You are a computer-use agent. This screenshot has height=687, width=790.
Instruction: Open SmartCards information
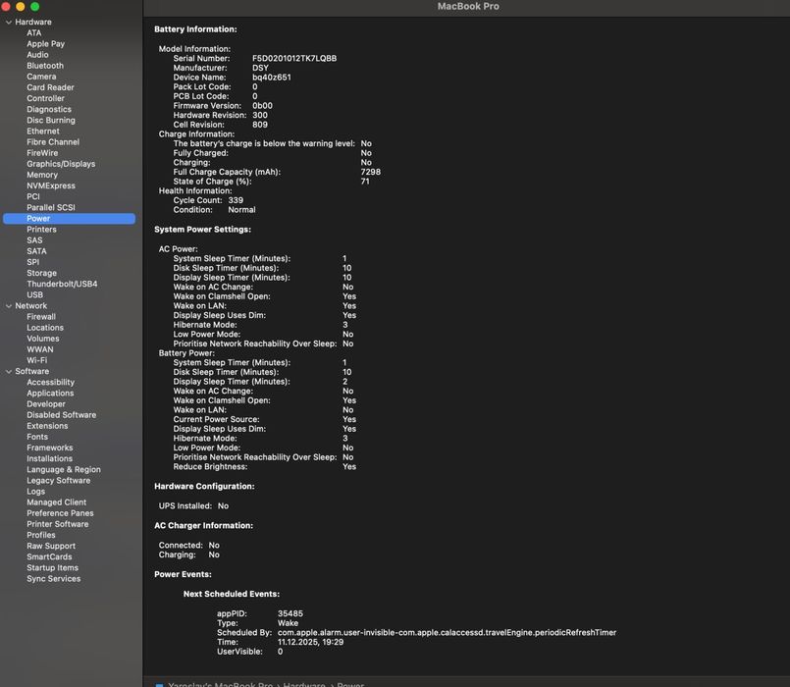click(x=49, y=557)
